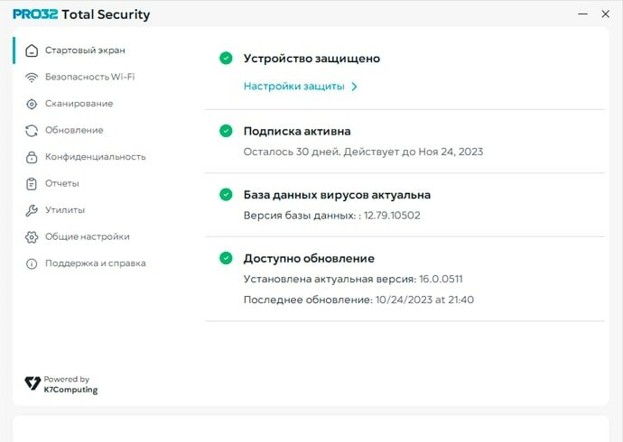Open the Настройки защиты link
The width and height of the screenshot is (623, 442).
pyautogui.click(x=293, y=87)
